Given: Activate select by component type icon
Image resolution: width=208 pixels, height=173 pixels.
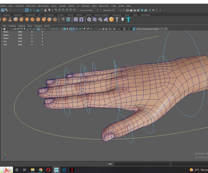Looking at the screenshot, I should point(6,10).
